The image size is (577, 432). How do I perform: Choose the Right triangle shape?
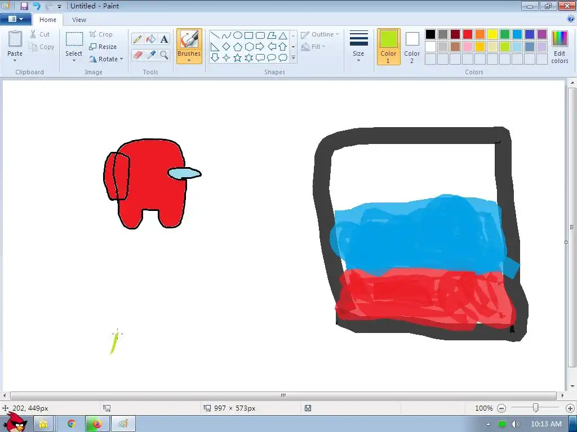tap(215, 47)
